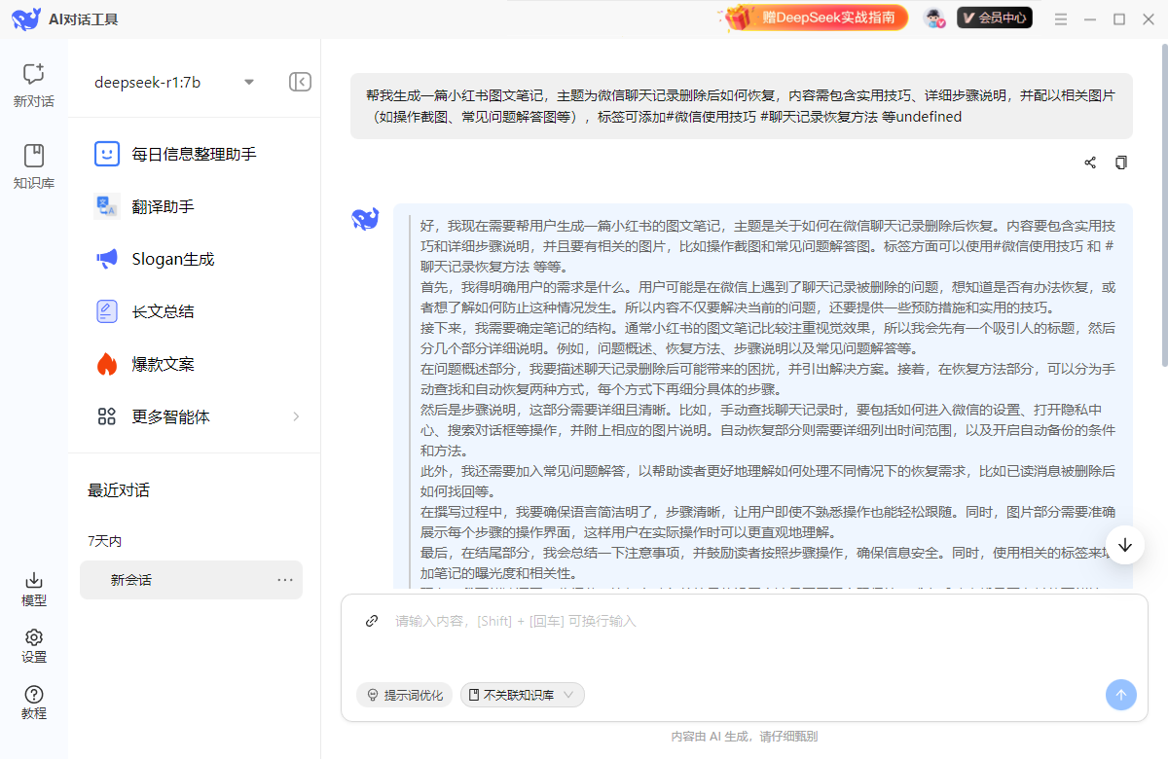Open the hamburger menu at top right
Image resolution: width=1168 pixels, height=759 pixels.
pos(1060,18)
